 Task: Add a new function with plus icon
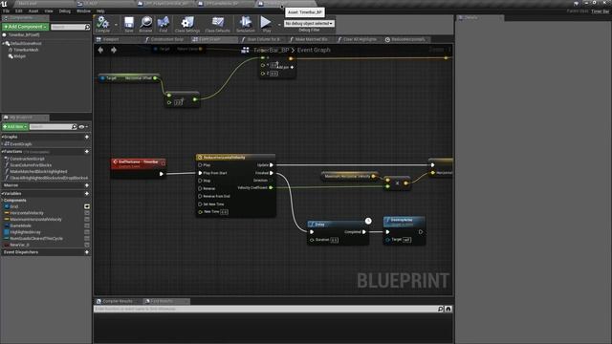(87, 151)
